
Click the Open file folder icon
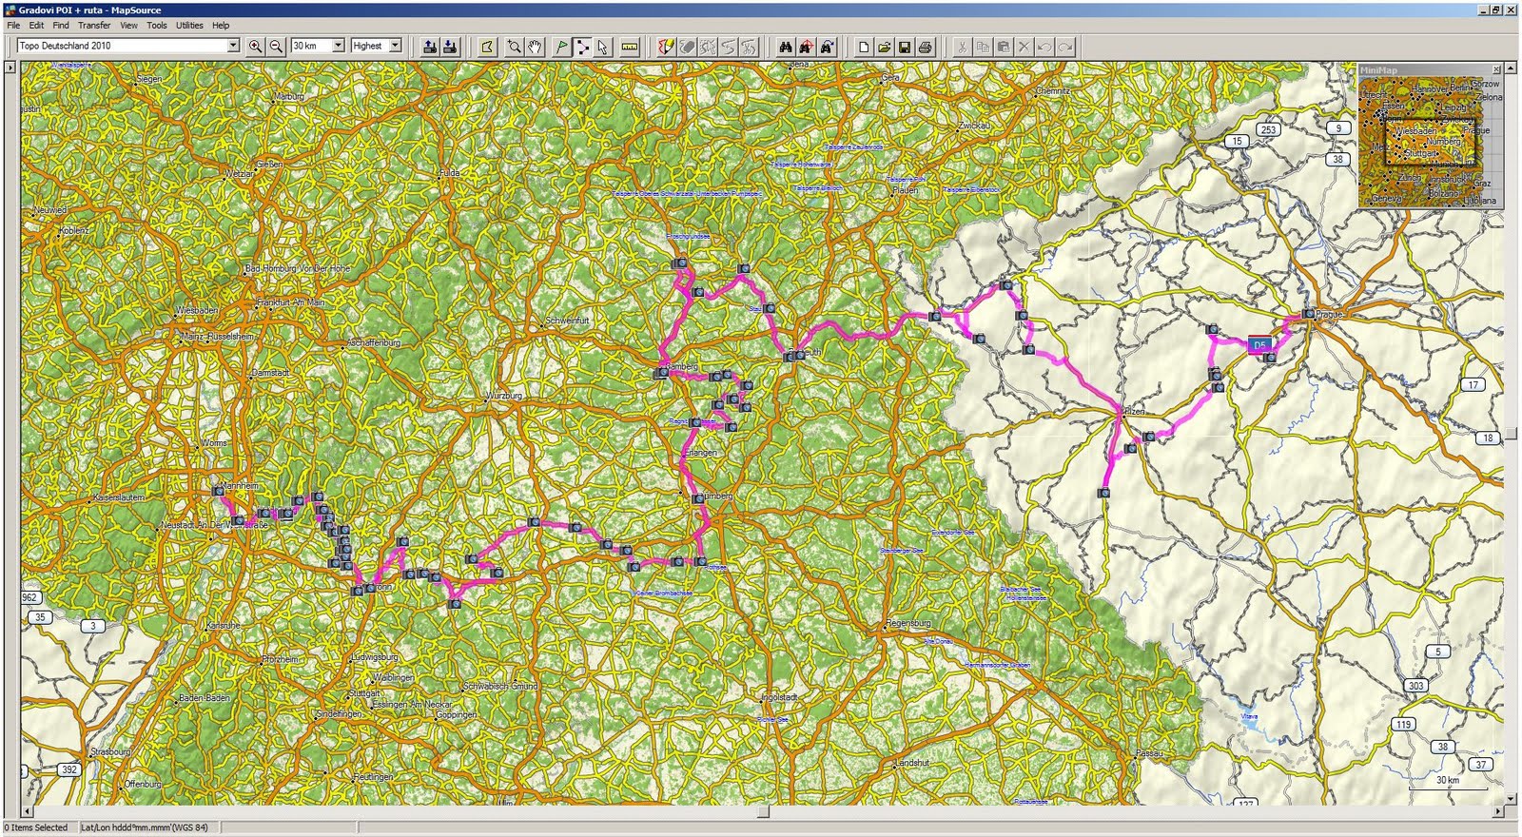pos(884,46)
